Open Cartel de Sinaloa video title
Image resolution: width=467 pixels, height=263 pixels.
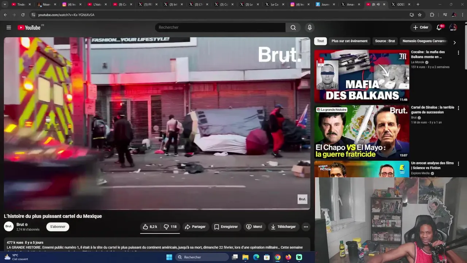click(432, 110)
